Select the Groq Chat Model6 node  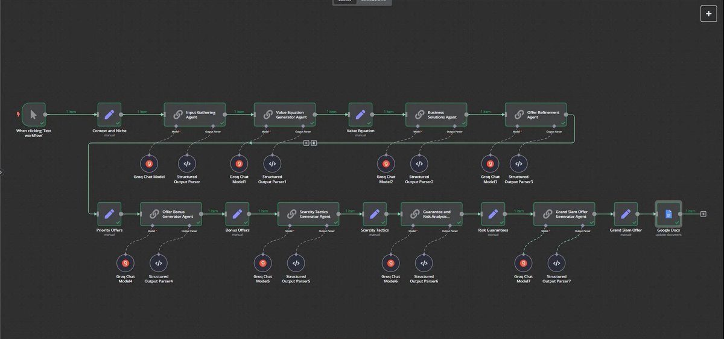(x=390, y=263)
